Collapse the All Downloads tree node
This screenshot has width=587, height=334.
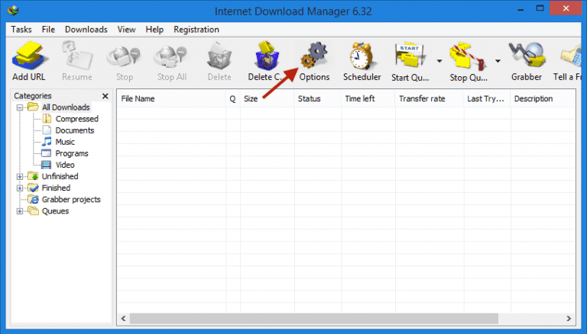pos(20,108)
